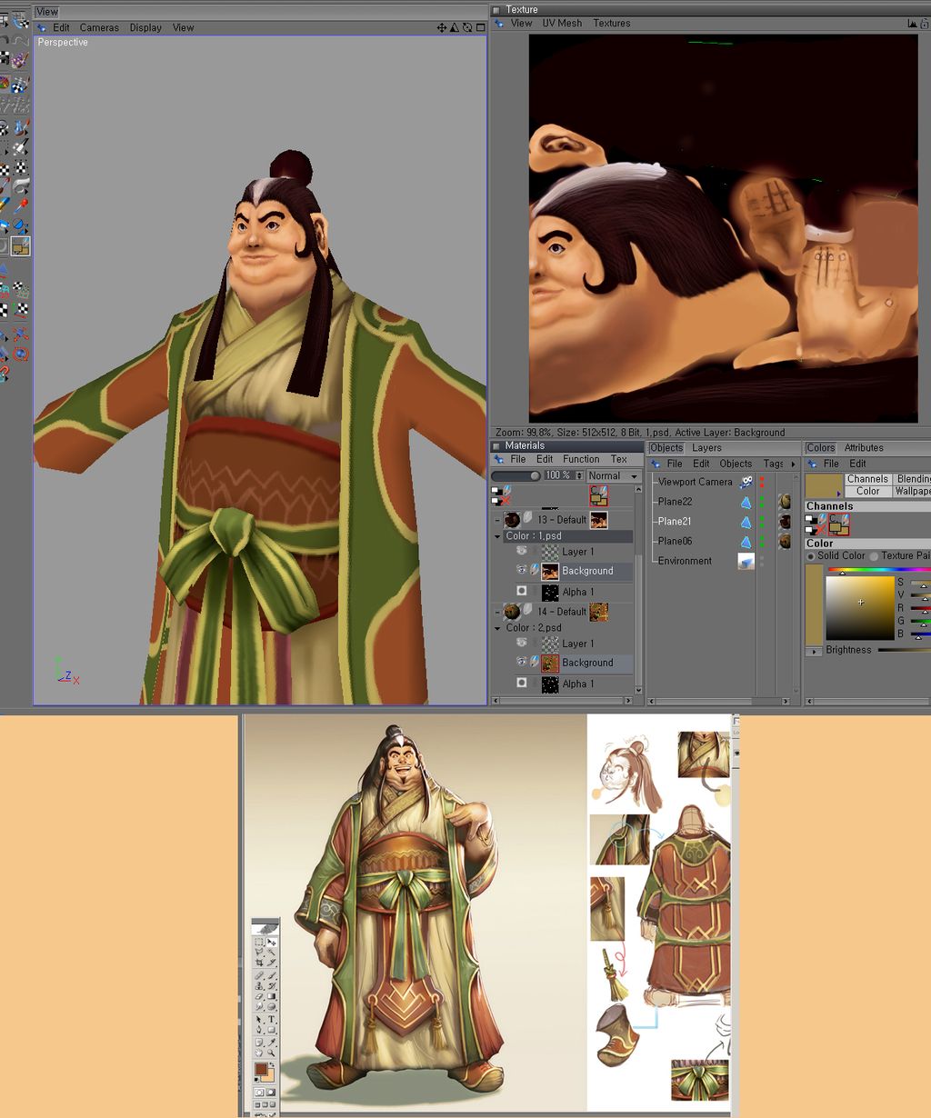Click the red-highlighted channel icon in the Colors panel

(x=838, y=523)
